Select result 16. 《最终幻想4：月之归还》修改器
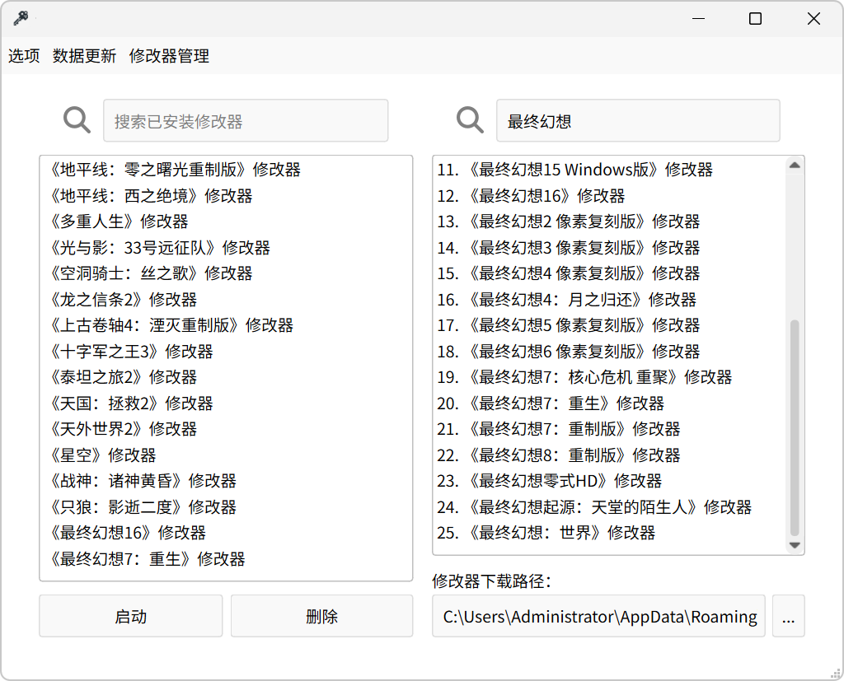Screen dimensions: 844x681 pyautogui.click(x=609, y=299)
